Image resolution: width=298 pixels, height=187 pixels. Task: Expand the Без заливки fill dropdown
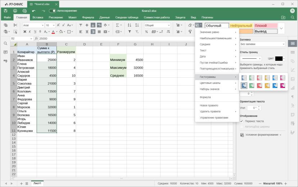coord(262,44)
